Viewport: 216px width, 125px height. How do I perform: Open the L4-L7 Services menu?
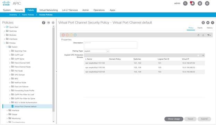coord(70,10)
